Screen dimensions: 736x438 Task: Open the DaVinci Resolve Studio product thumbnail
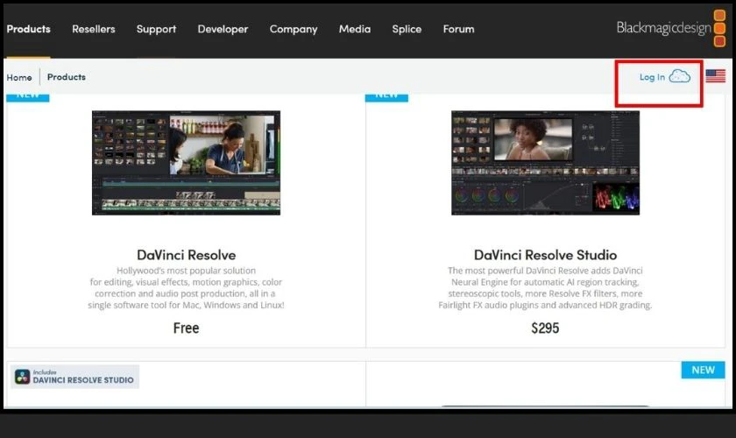click(x=545, y=163)
